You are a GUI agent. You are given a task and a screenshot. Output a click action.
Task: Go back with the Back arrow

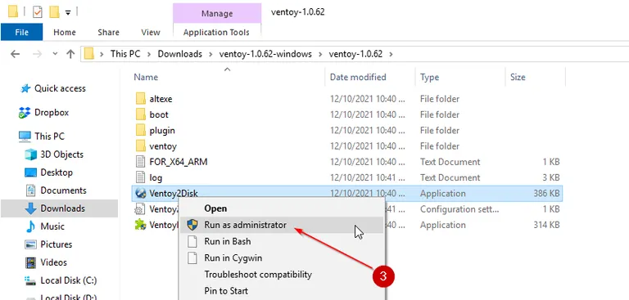coord(16,54)
